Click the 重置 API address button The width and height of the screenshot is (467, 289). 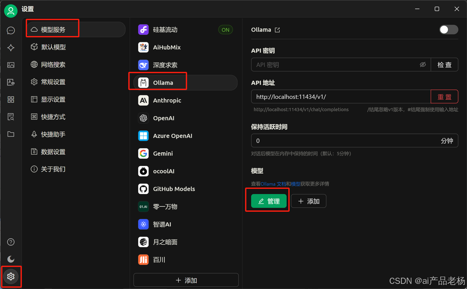point(444,97)
